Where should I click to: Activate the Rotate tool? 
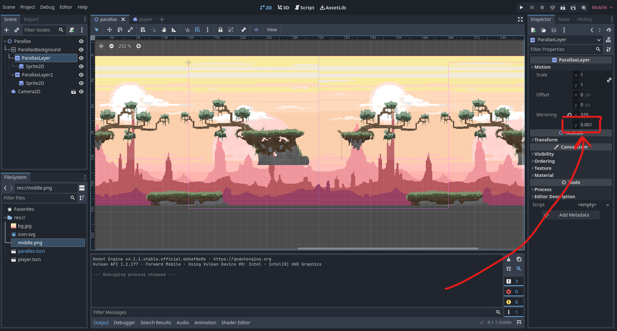tap(120, 30)
